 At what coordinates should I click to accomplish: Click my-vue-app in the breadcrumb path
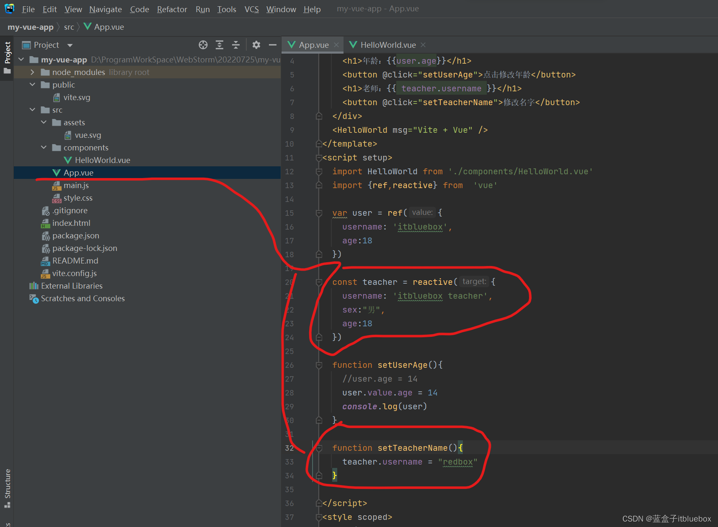[x=31, y=27]
